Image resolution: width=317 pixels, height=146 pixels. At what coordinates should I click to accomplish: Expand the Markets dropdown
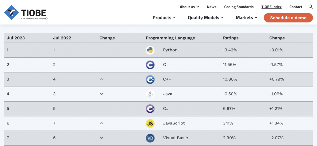pyautogui.click(x=246, y=18)
